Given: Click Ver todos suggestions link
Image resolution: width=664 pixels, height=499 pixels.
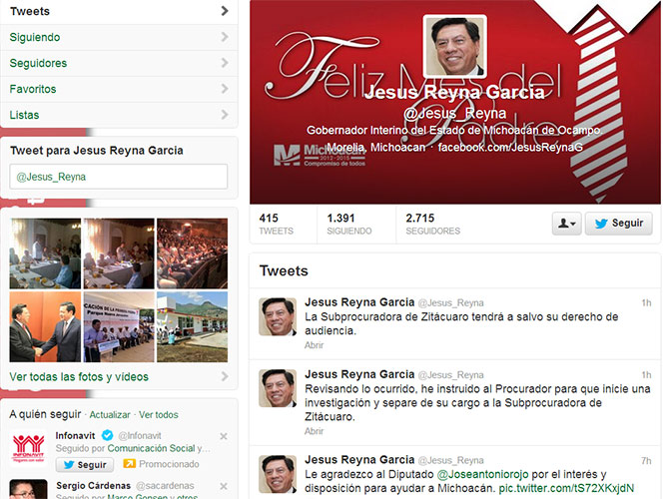Looking at the screenshot, I should (x=159, y=415).
